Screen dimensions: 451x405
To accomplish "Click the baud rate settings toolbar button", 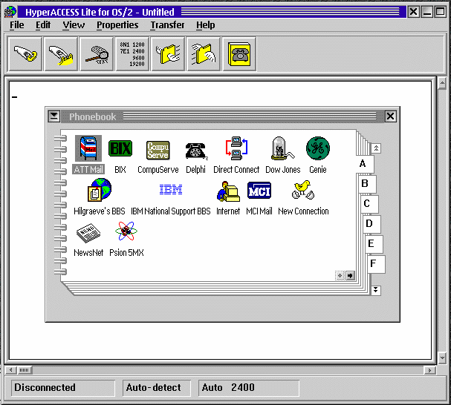I will pos(132,54).
